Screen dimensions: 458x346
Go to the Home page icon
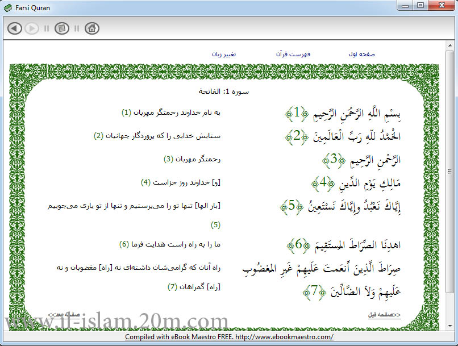click(92, 28)
